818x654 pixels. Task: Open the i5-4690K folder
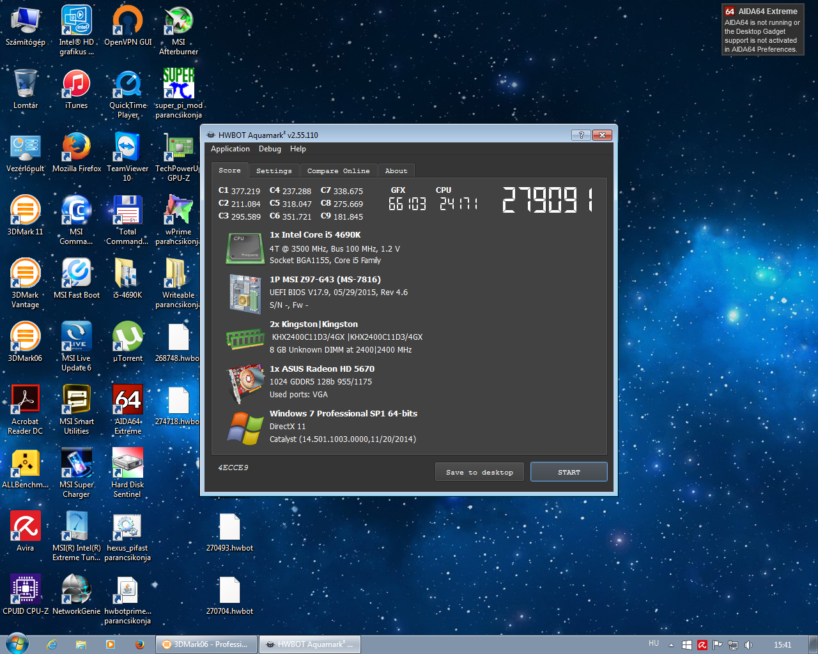(x=128, y=279)
